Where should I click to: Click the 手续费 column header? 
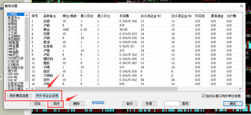tap(129, 16)
